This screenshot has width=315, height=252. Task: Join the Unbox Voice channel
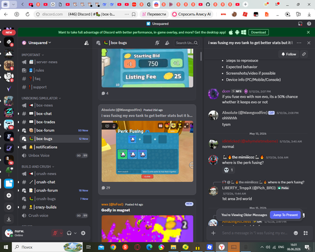(x=55, y=156)
